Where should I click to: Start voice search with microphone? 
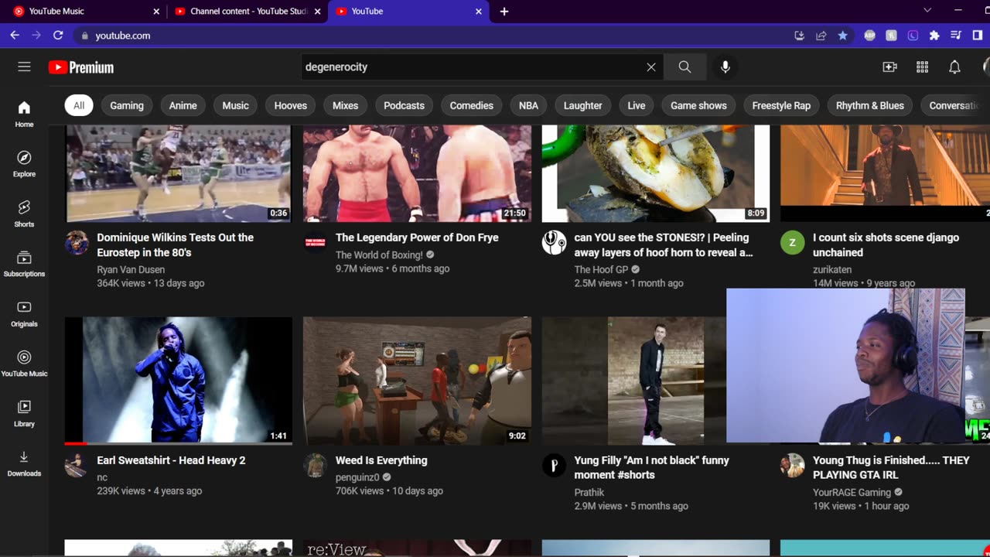[725, 67]
